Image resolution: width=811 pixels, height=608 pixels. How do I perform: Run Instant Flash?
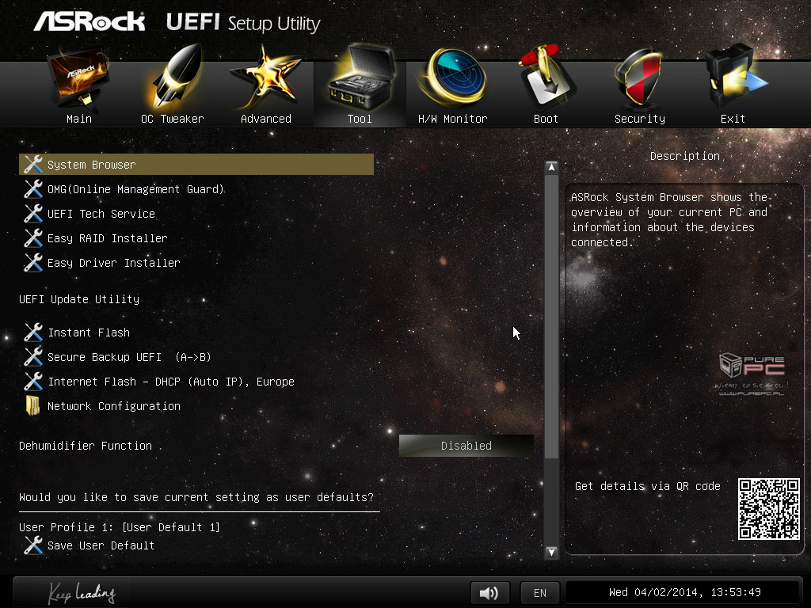(x=89, y=332)
